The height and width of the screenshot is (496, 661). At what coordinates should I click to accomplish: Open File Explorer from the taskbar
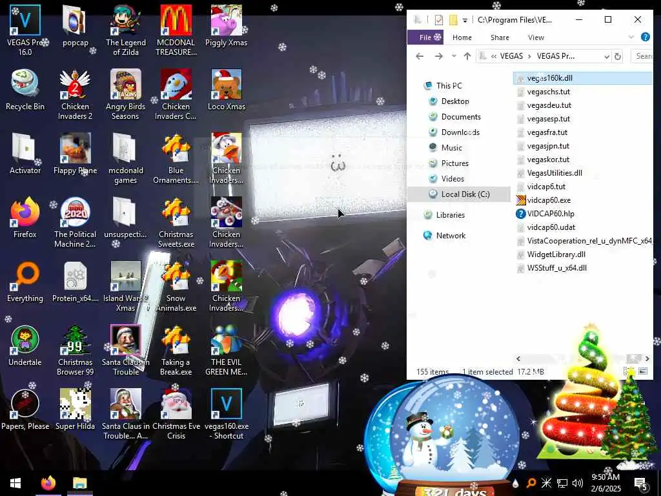pos(79,483)
